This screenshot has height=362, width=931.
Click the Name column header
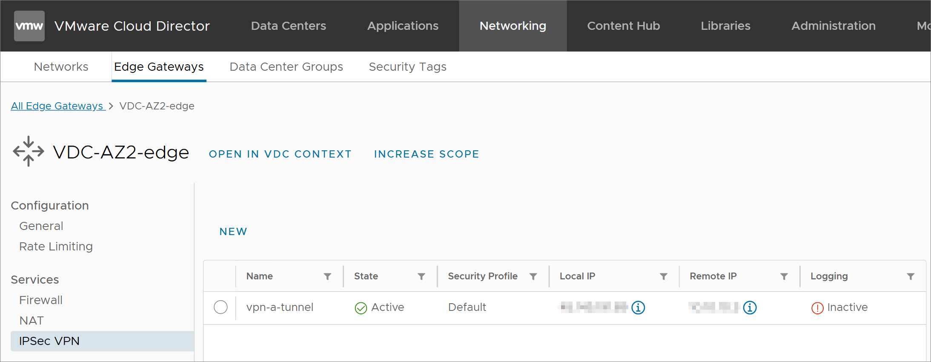point(260,276)
